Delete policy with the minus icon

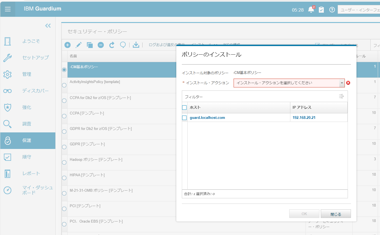click(x=101, y=45)
